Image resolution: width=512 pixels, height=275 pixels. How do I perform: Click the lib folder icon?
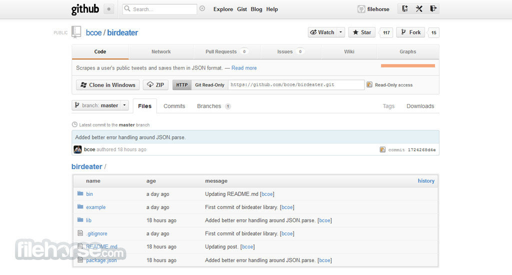point(80,220)
